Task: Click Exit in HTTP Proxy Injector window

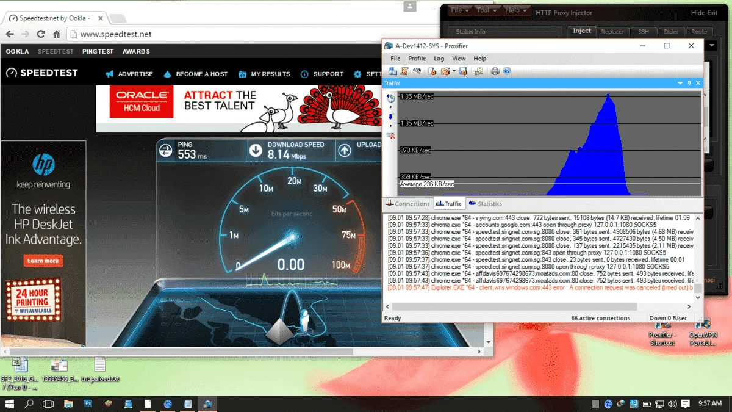Action: click(x=713, y=13)
